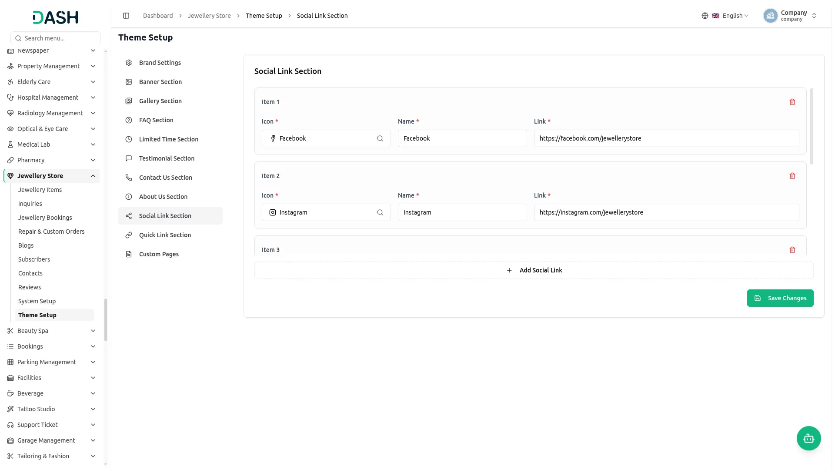Click the DASH logo
Image resolution: width=835 pixels, height=470 pixels.
(56, 17)
